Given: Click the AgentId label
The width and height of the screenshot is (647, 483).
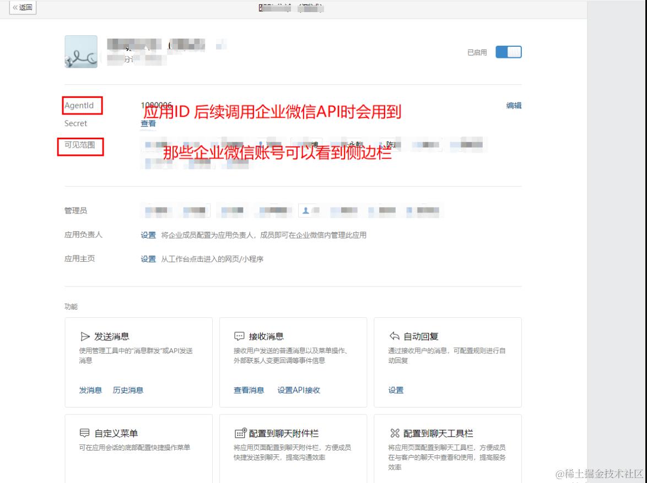Looking at the screenshot, I should pyautogui.click(x=79, y=106).
